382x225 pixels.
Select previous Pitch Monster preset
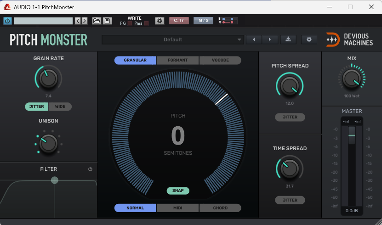click(254, 39)
